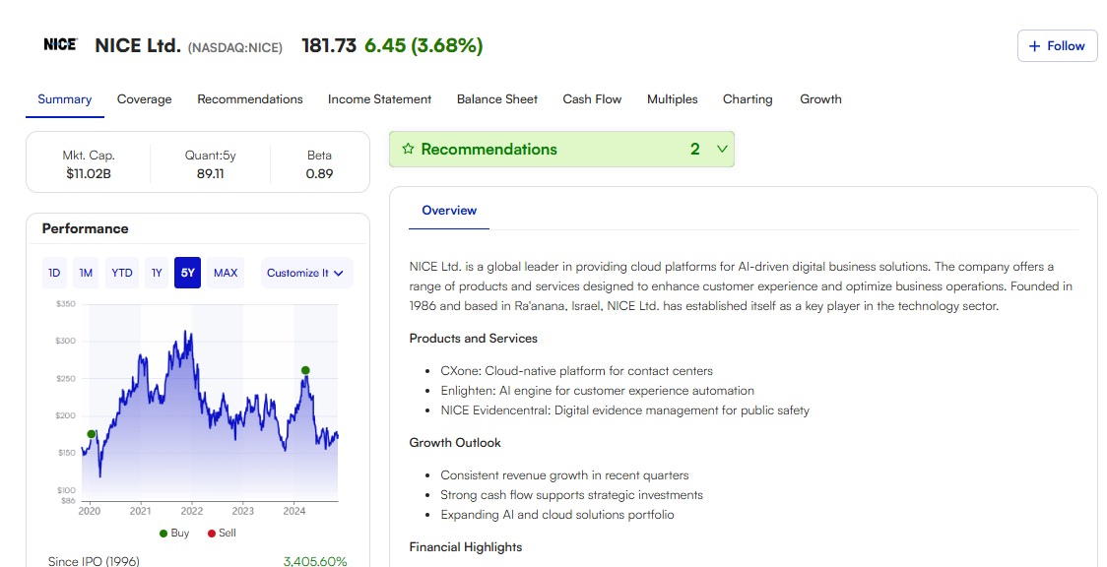Click the NICE company logo
Screen dimensions: 1107x567
[60, 43]
